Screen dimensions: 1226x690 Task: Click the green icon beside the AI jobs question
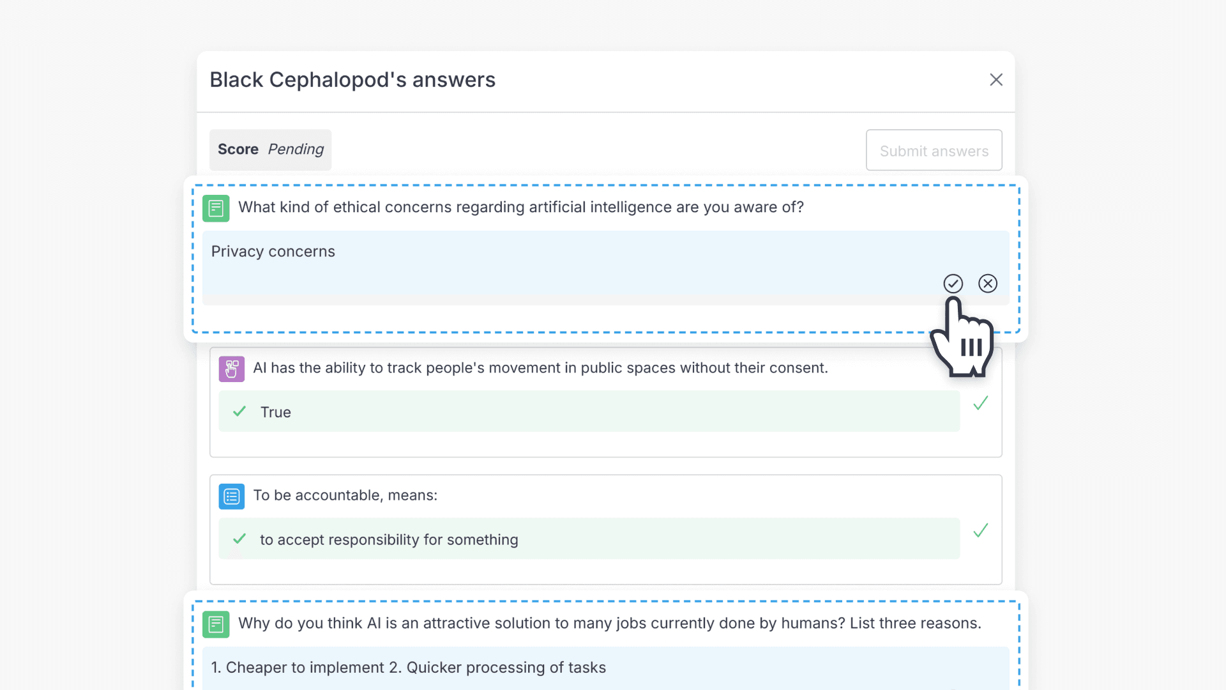[216, 624]
